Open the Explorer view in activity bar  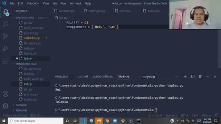(x=6, y=13)
